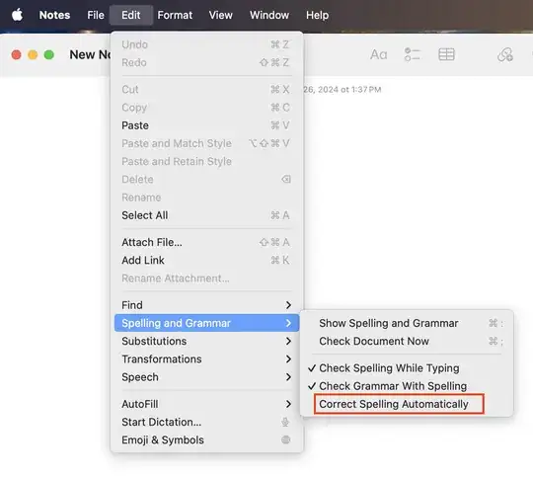
Task: Open the Help menu
Action: [x=317, y=15]
